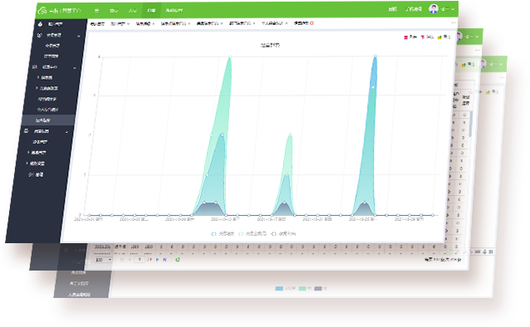
Task: Click the three-dots more button beside tabs
Action: (x=454, y=23)
